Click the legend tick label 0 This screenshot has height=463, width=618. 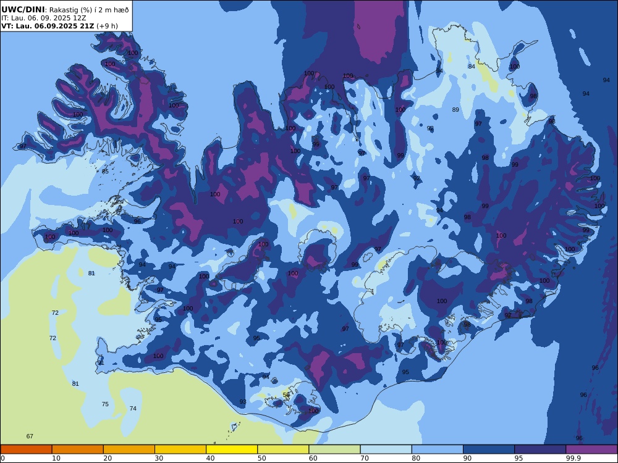click(2, 458)
